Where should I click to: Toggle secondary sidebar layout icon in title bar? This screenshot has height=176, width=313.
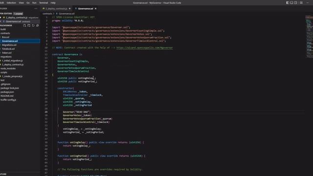coord(295,3)
